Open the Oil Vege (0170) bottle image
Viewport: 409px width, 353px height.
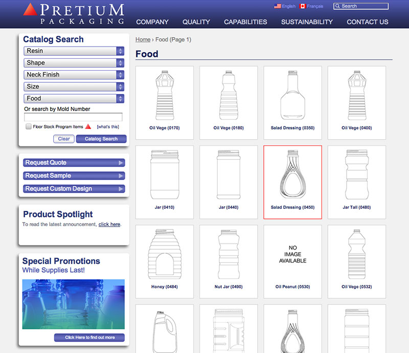click(x=165, y=95)
